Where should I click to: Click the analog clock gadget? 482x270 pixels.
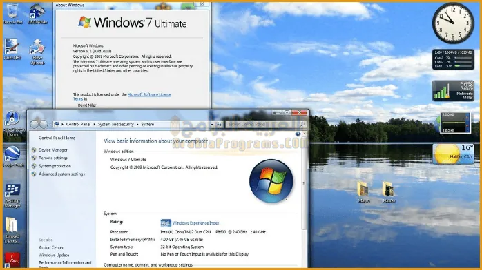click(453, 23)
